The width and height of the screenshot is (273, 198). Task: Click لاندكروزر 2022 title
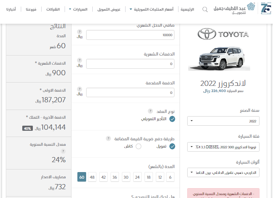[223, 83]
